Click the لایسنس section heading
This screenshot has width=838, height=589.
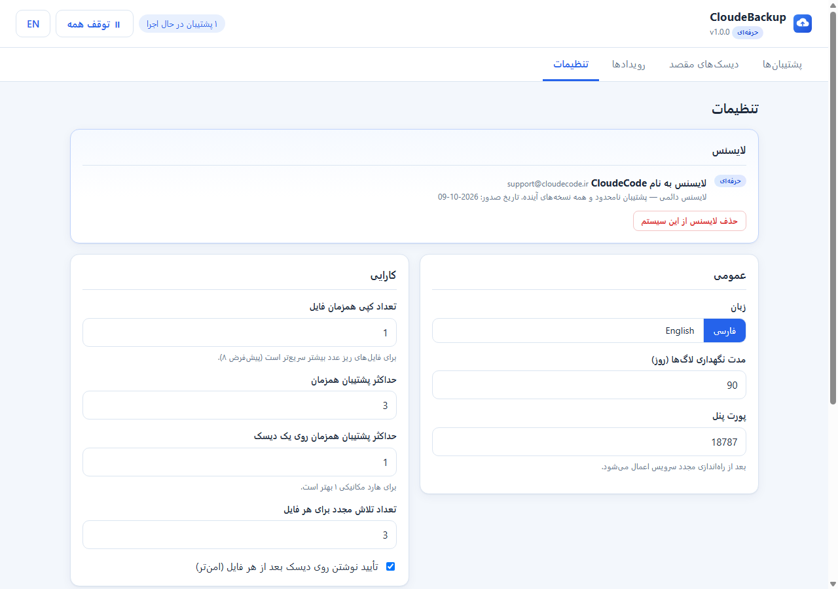(729, 151)
